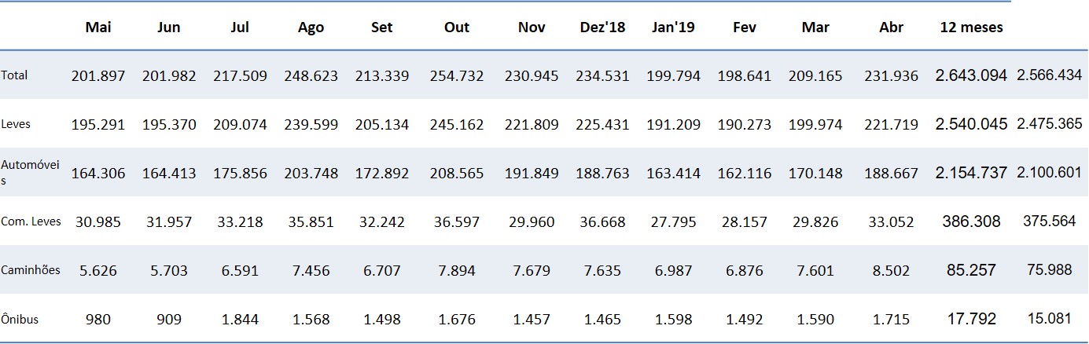1089x344 pixels.
Task: Click the Jan'19 column header
Action: [x=673, y=27]
